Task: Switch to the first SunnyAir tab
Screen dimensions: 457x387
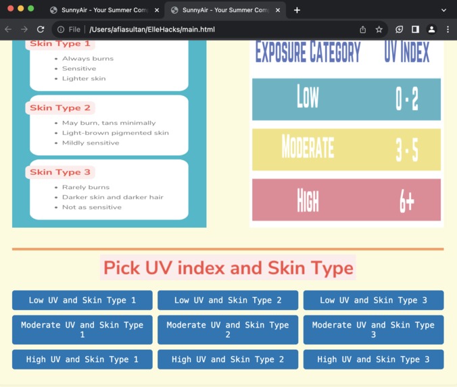Action: [x=104, y=10]
